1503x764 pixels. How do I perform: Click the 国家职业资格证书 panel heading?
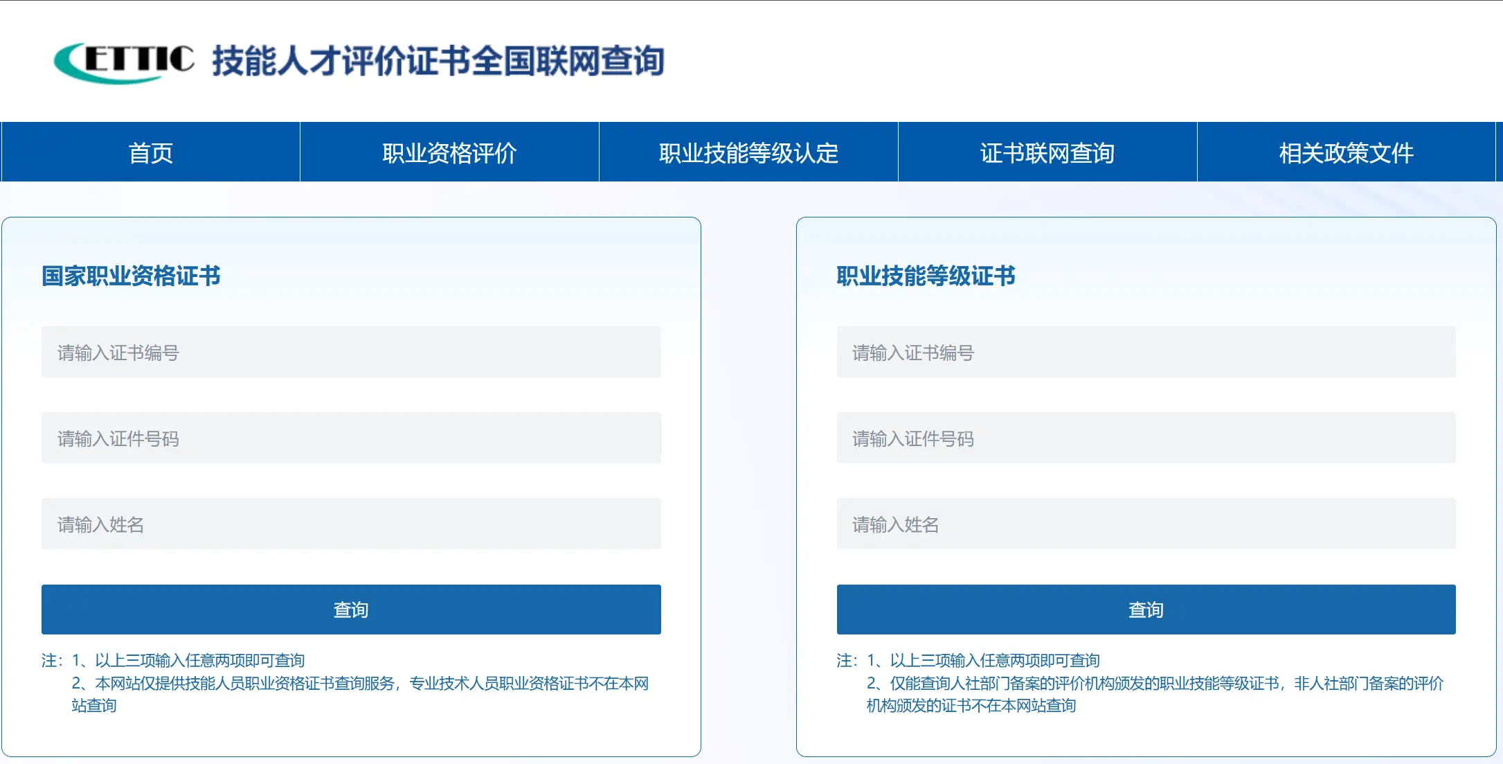tap(130, 276)
